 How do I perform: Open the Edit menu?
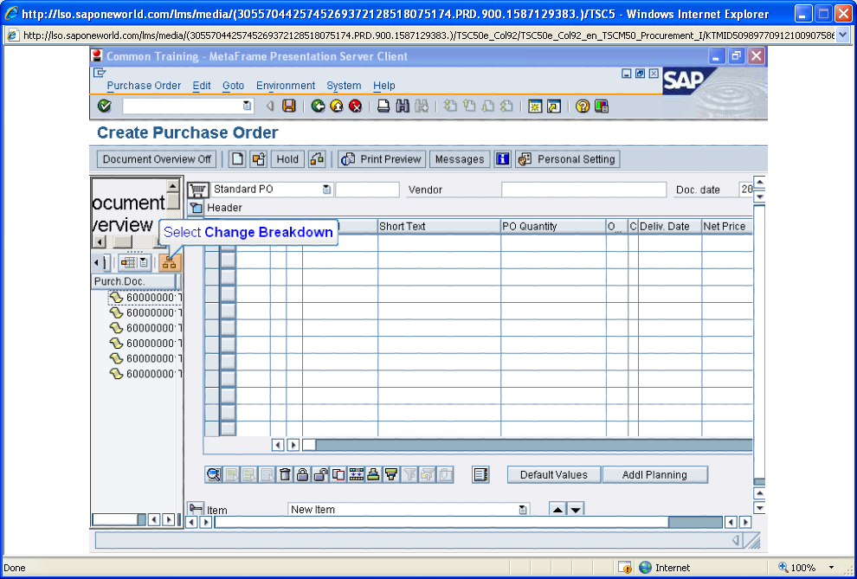[202, 86]
